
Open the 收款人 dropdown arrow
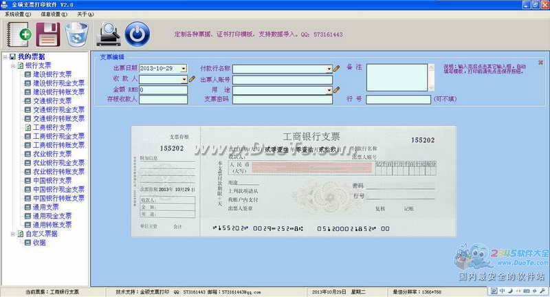point(184,79)
